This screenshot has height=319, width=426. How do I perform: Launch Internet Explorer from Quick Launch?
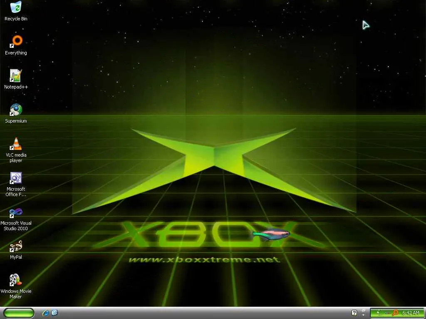coord(46,313)
